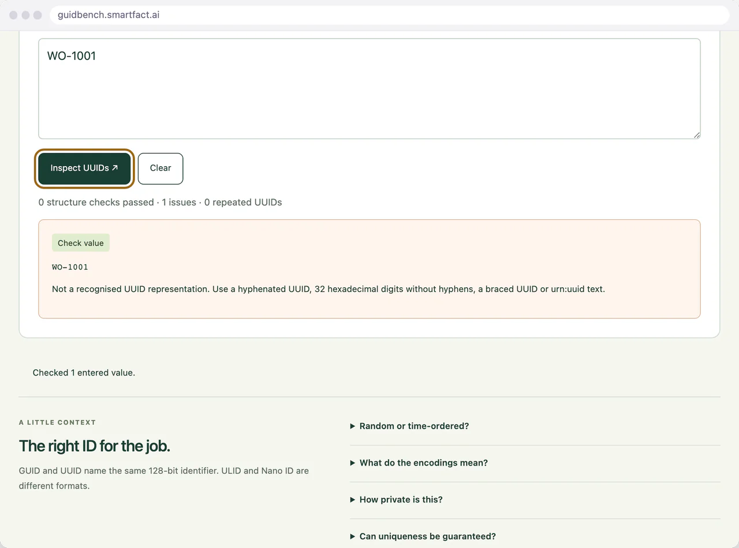This screenshot has height=548, width=739.
Task: Click the heading "The right ID for the job."
Action: 95,446
